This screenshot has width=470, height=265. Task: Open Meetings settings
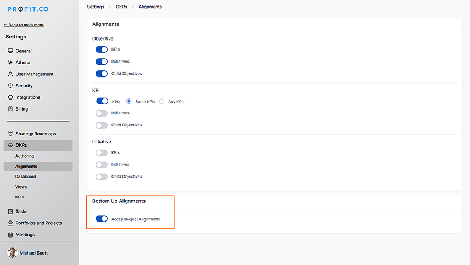[x=25, y=235]
